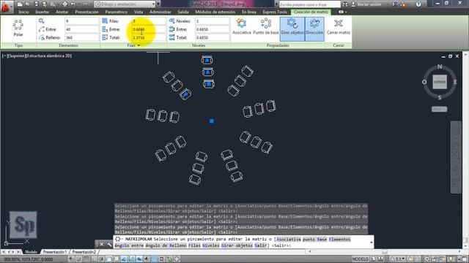This screenshot has height=263, width=469.
Task: Open the Dibujo y anotación workspace dropdown
Action: point(125,4)
